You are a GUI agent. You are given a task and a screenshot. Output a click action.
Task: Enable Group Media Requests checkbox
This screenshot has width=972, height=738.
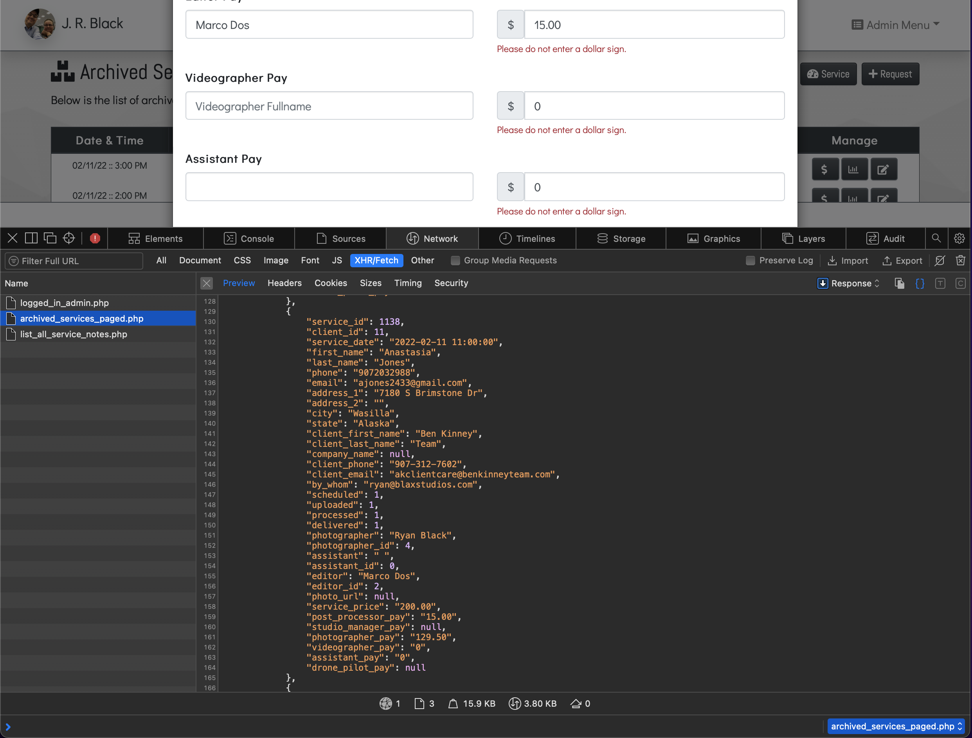455,261
